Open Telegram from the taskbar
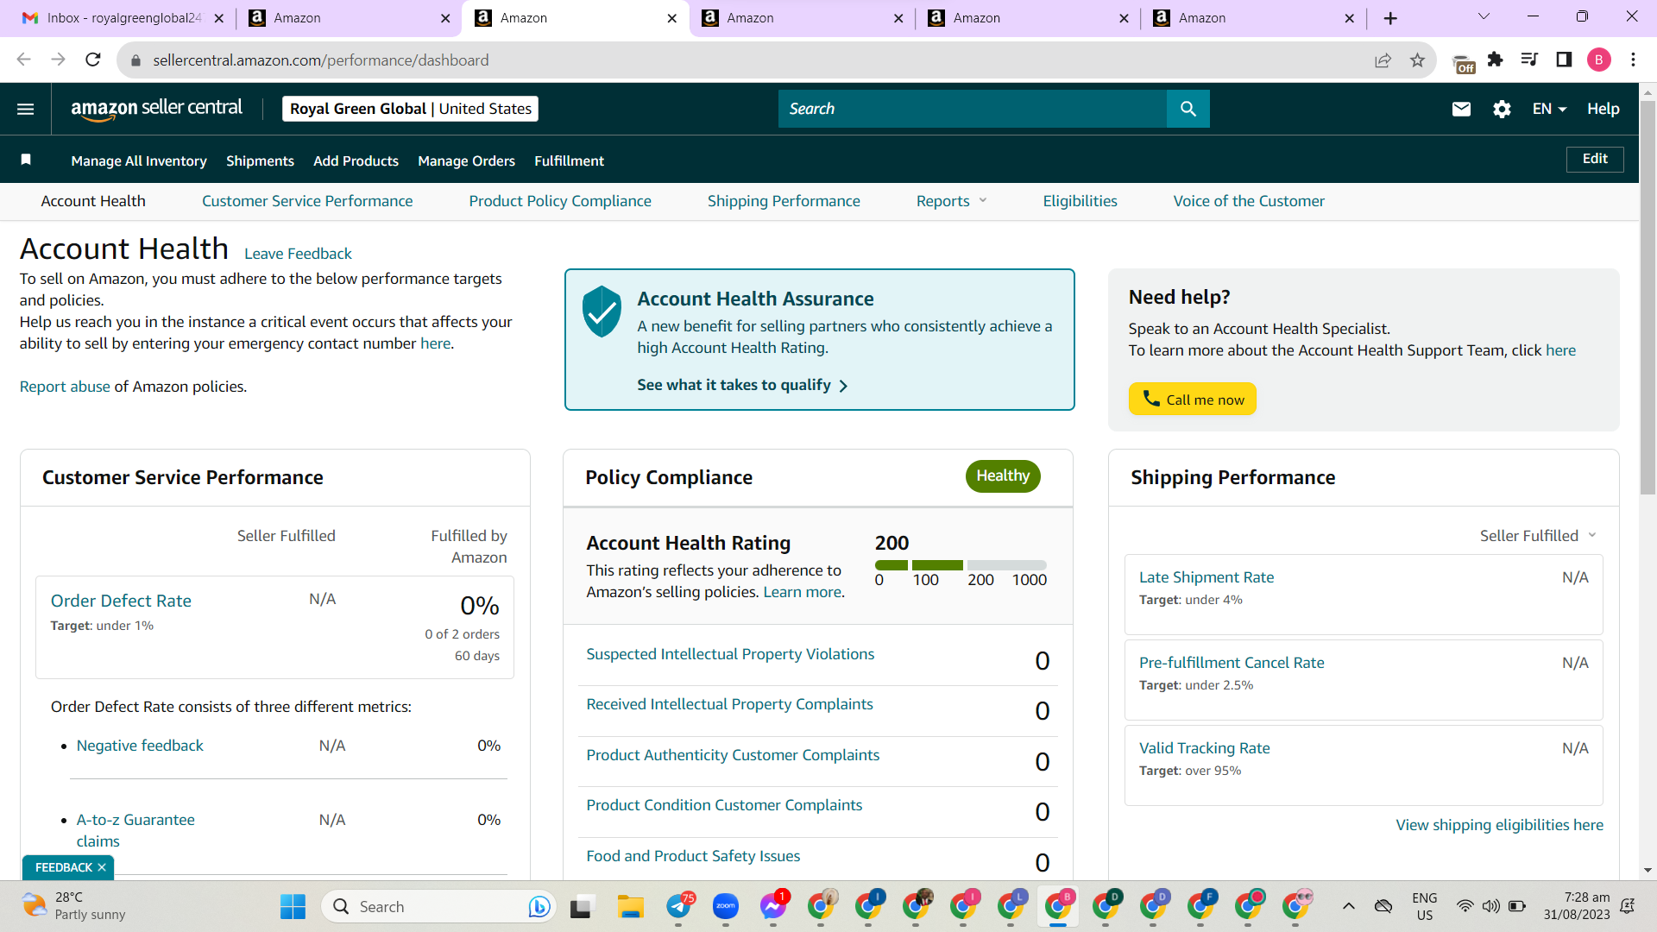This screenshot has height=932, width=1657. tap(679, 906)
